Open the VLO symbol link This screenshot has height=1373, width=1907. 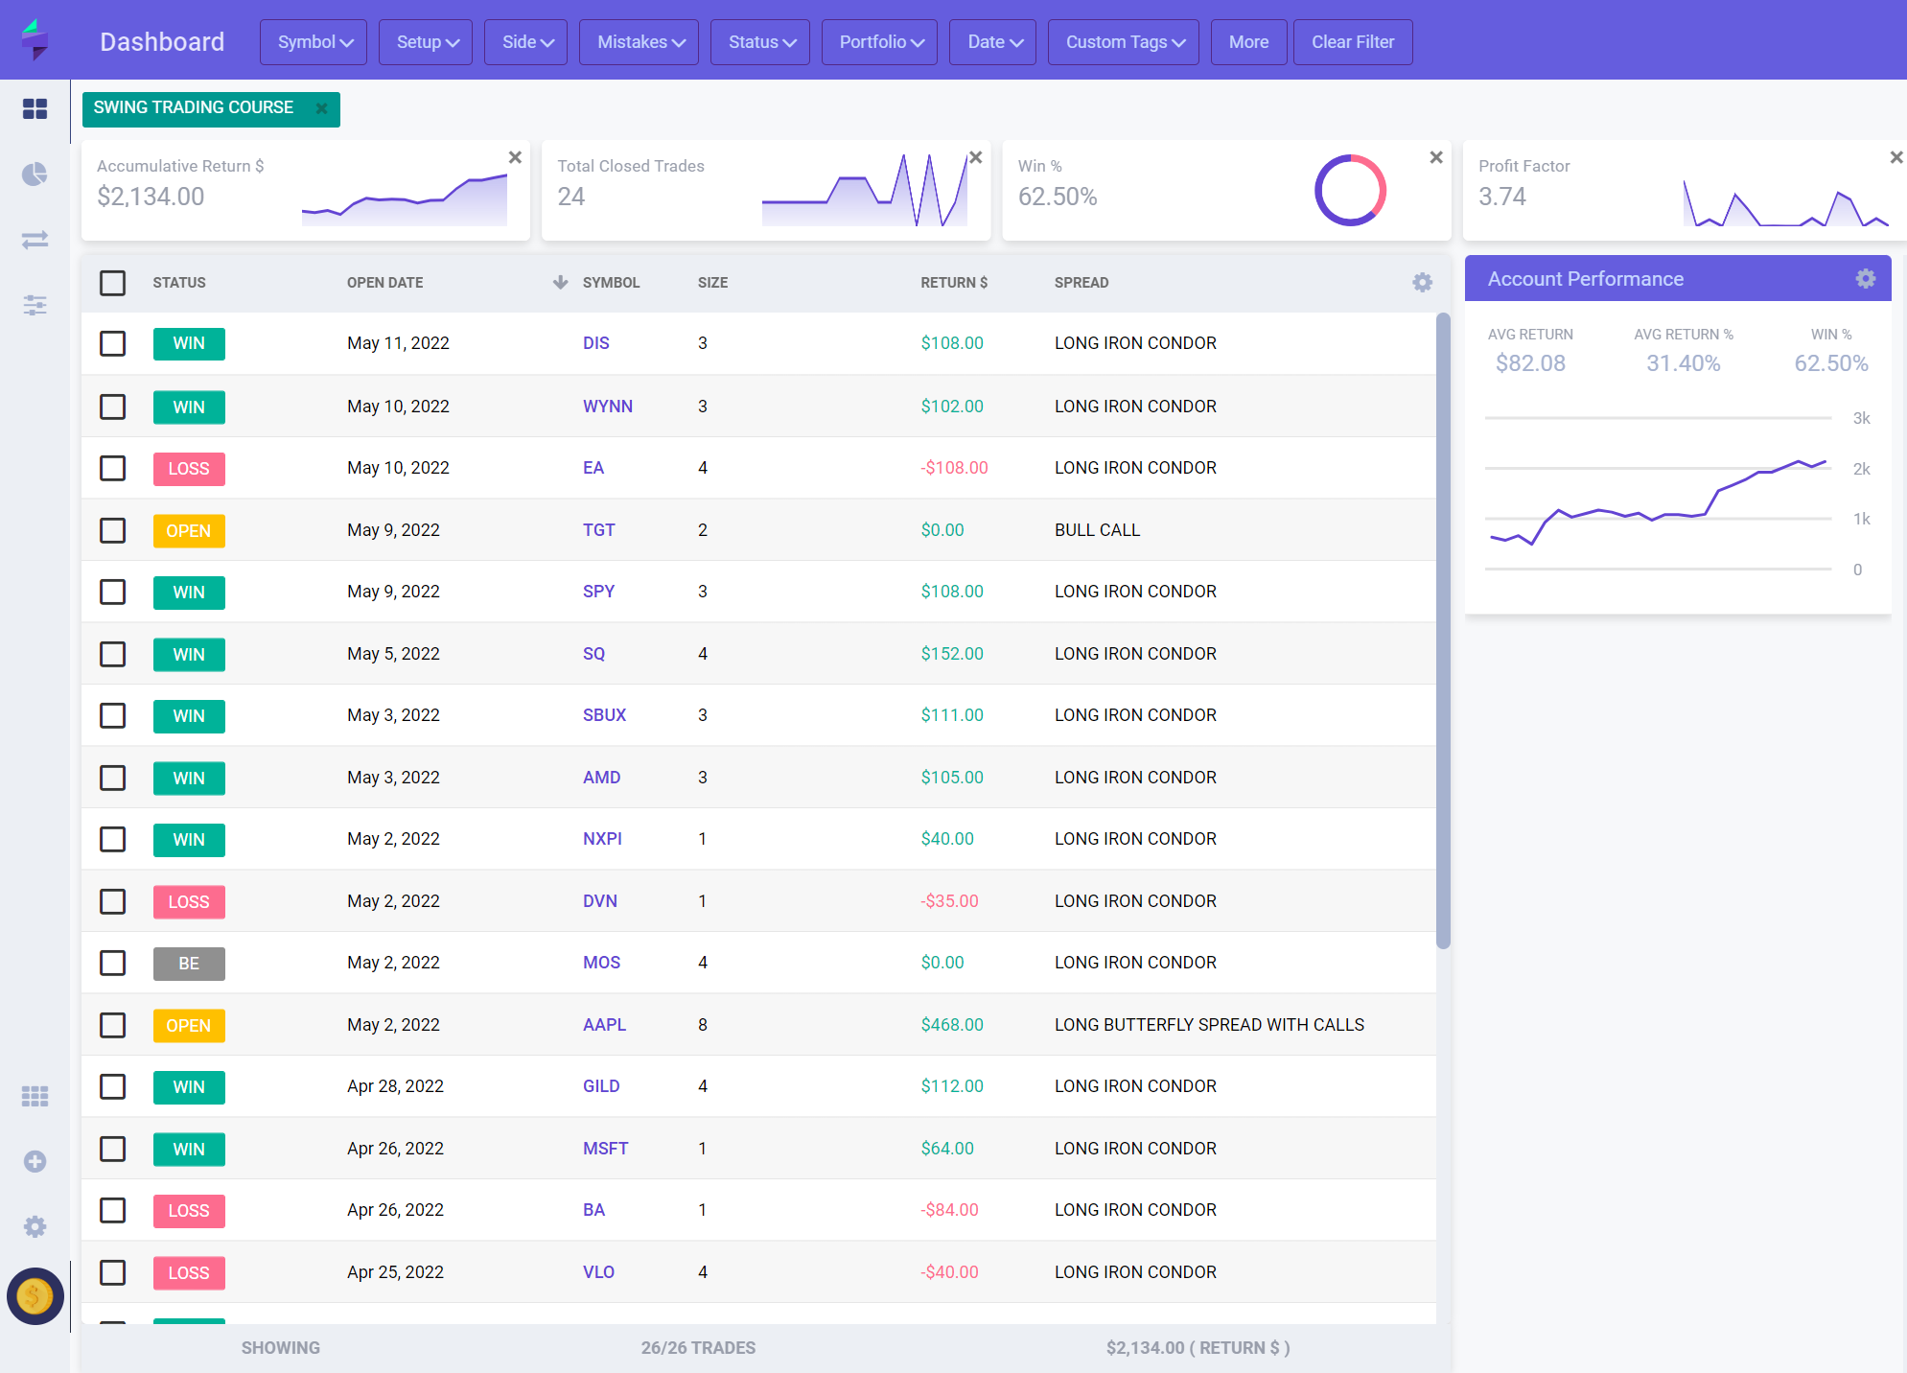[599, 1272]
